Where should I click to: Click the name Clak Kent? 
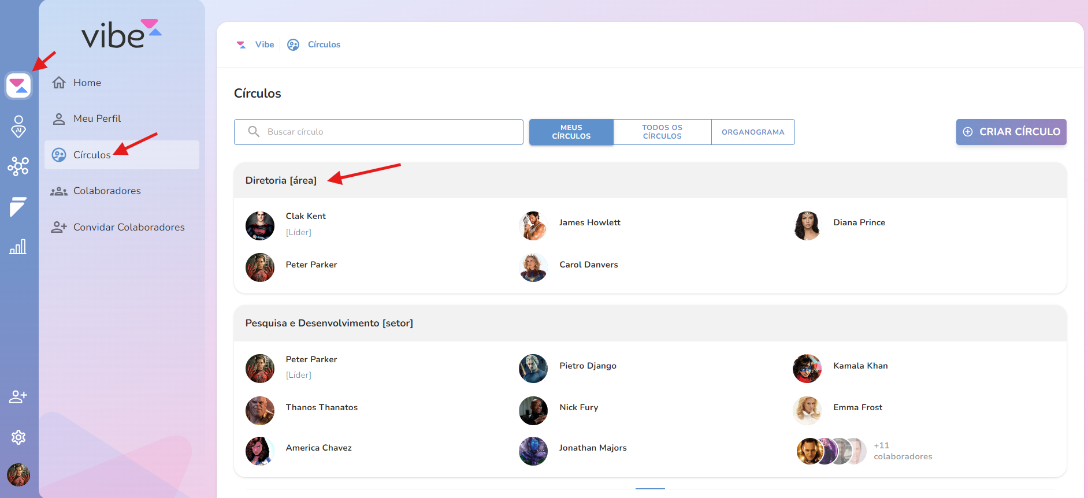click(306, 216)
